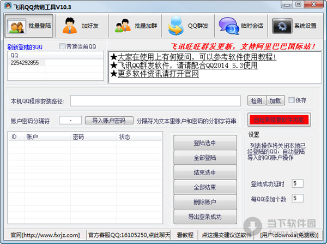The image size is (327, 244).
Task: Select QQ account 2254292855 in list
Action: [26, 63]
